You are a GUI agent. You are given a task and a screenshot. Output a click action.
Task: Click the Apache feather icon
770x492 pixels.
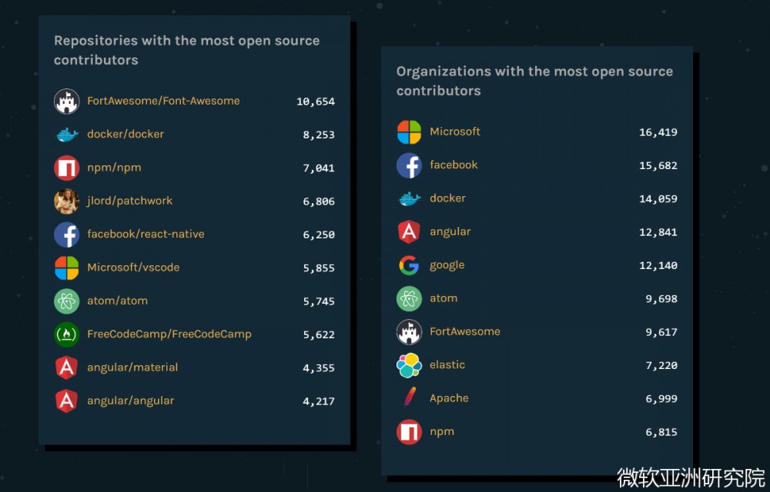[x=409, y=398]
